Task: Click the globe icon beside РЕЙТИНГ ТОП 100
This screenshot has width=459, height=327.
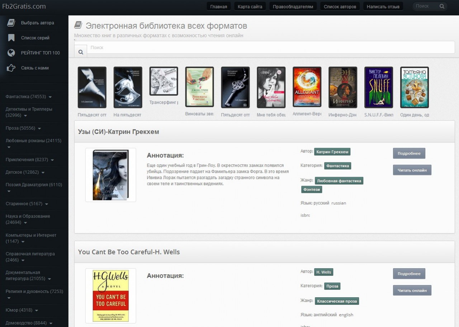Action: point(11,53)
